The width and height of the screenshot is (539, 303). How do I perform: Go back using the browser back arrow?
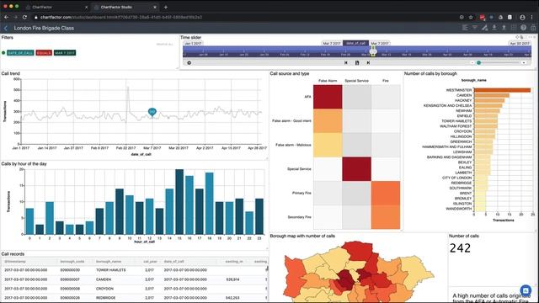pyautogui.click(x=6, y=17)
